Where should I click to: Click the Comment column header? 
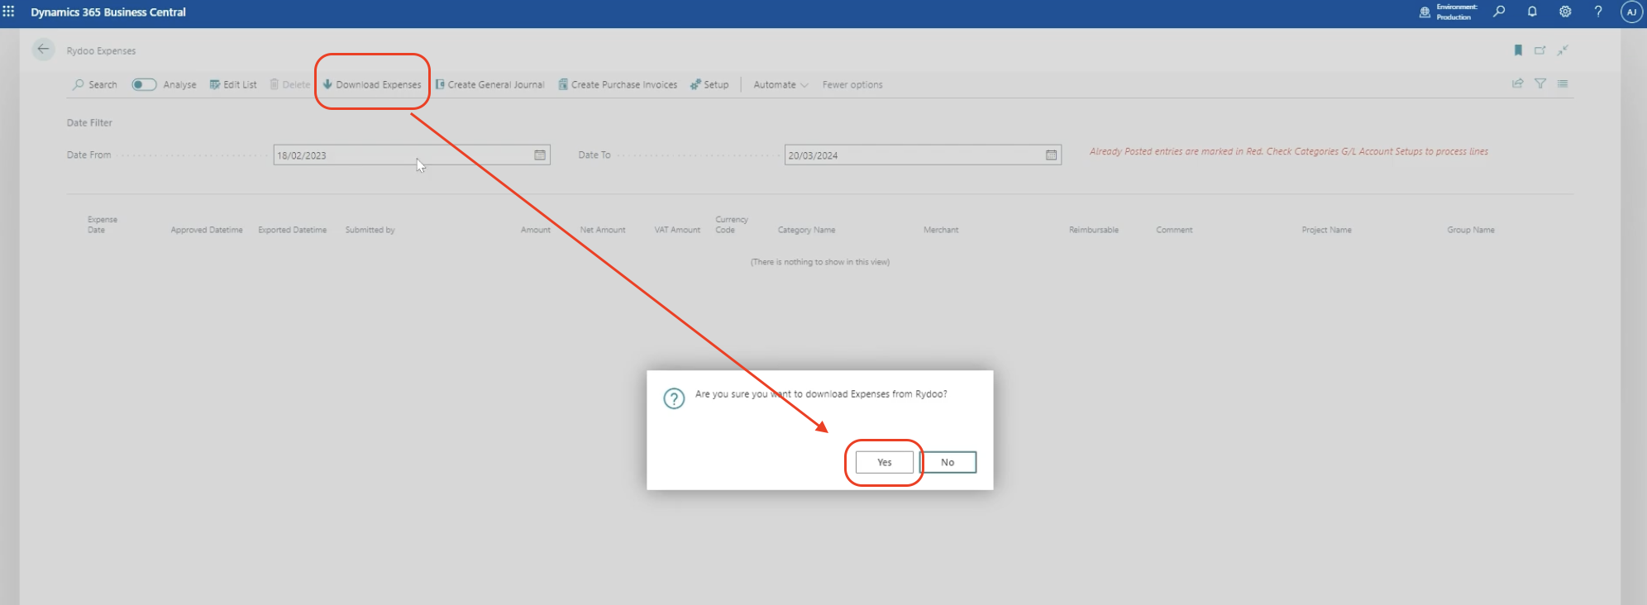[1174, 230]
